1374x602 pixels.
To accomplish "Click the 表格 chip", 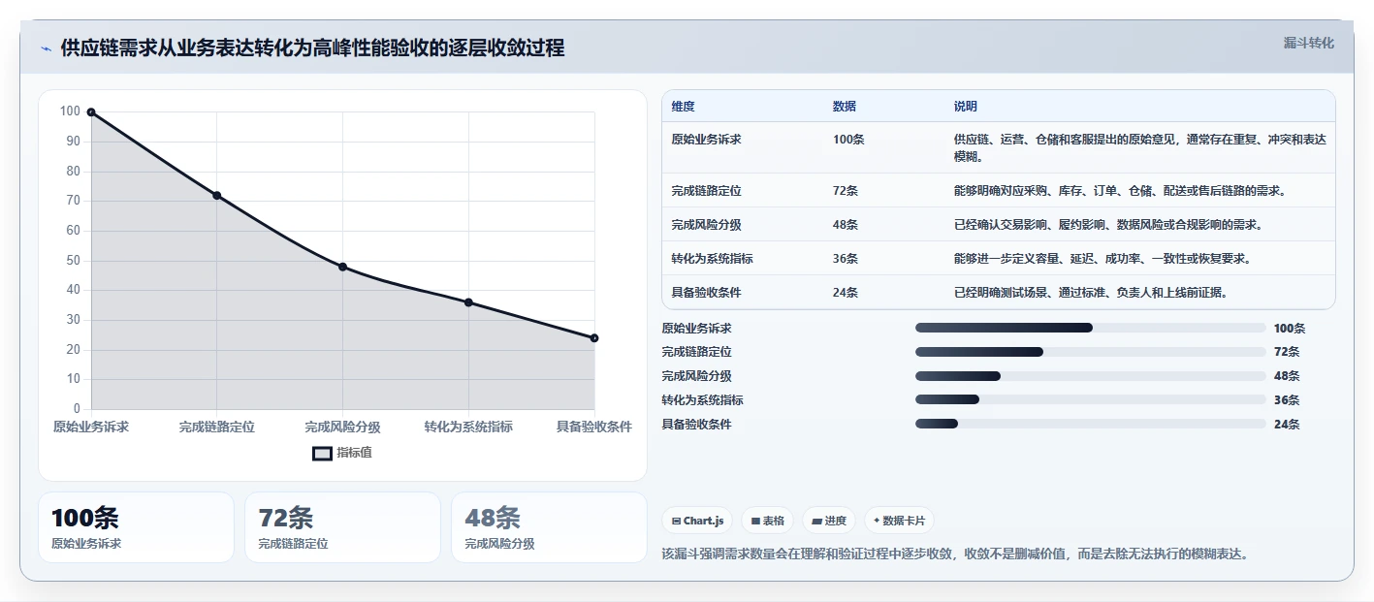I will [x=767, y=521].
